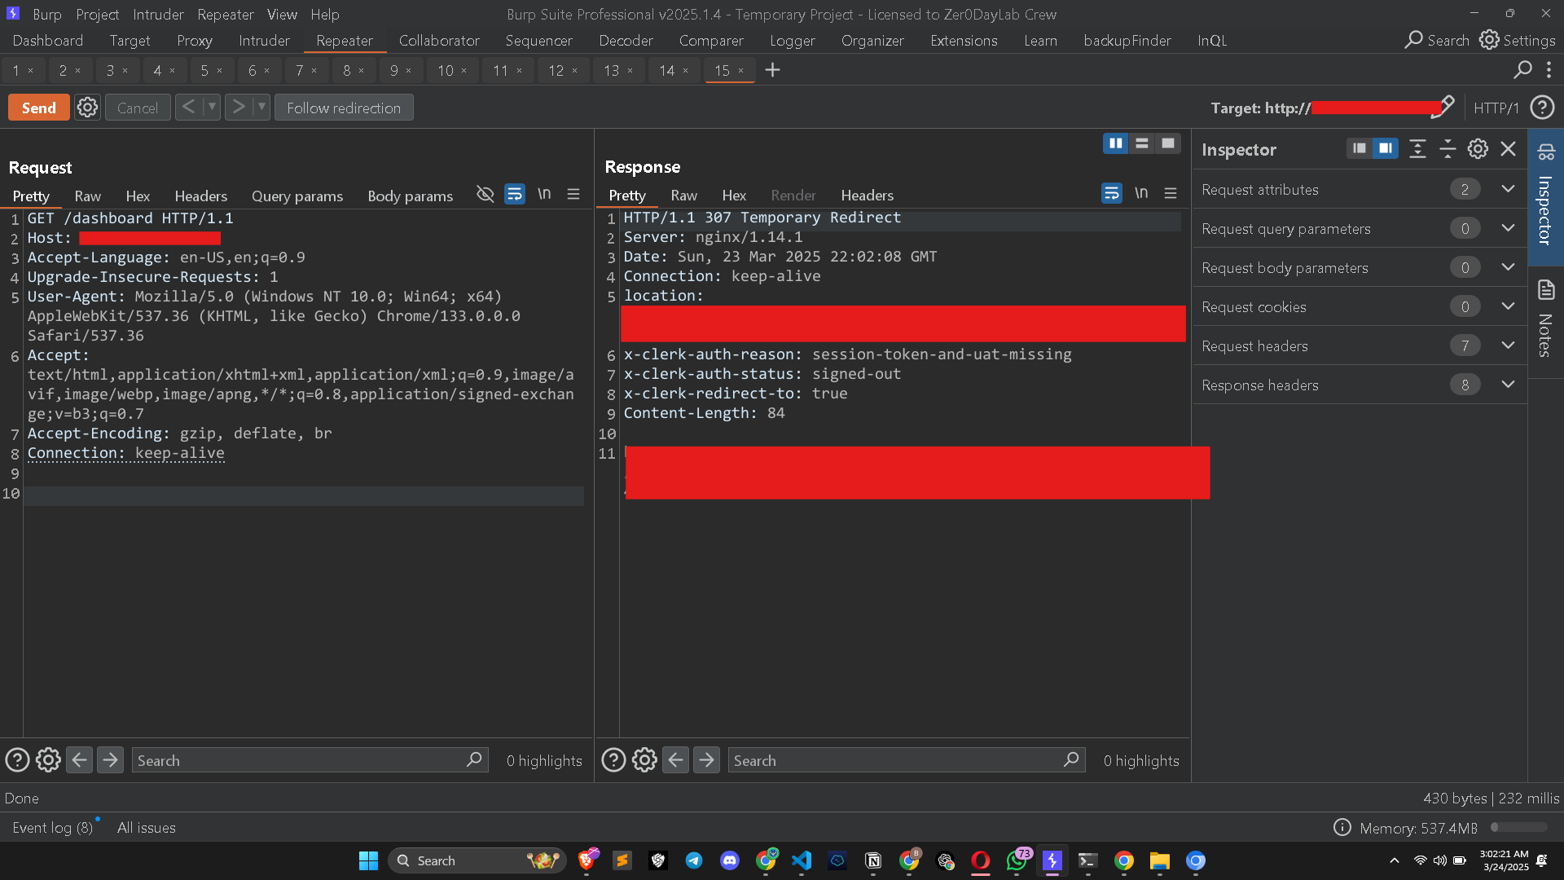Select combined tabbed layout view

pos(1167,143)
